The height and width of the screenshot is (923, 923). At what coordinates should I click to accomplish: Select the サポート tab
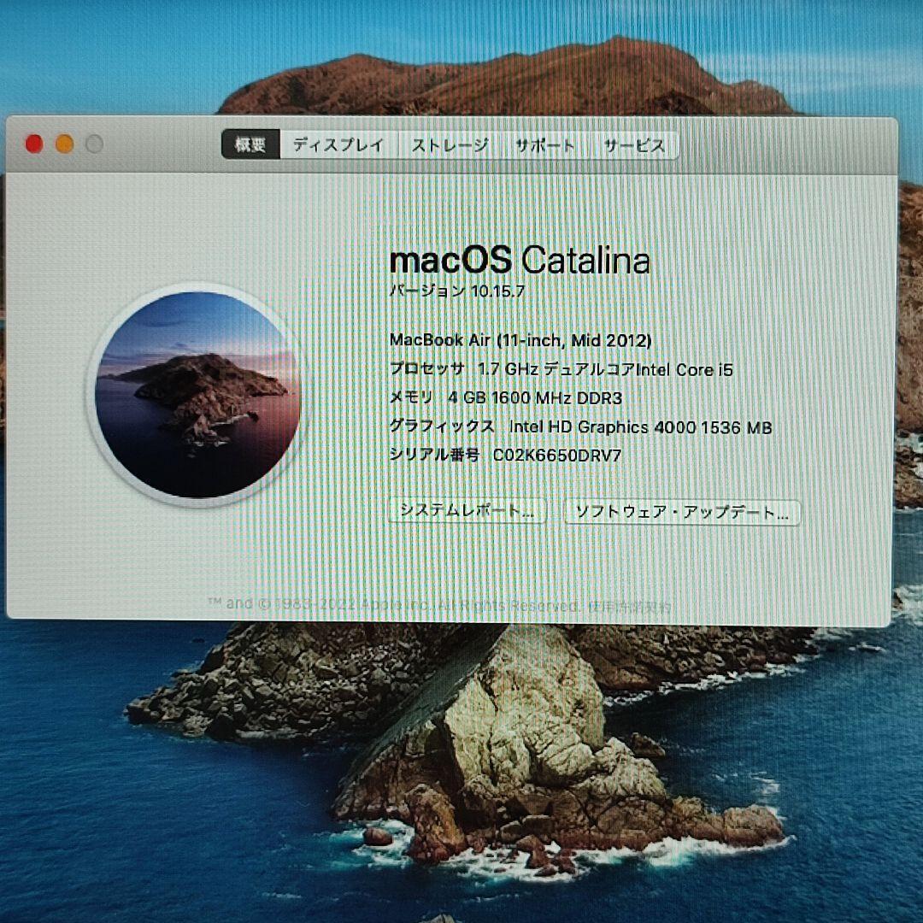[x=545, y=145]
